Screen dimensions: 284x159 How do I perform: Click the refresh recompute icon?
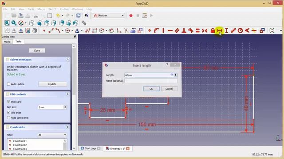tap(79, 15)
